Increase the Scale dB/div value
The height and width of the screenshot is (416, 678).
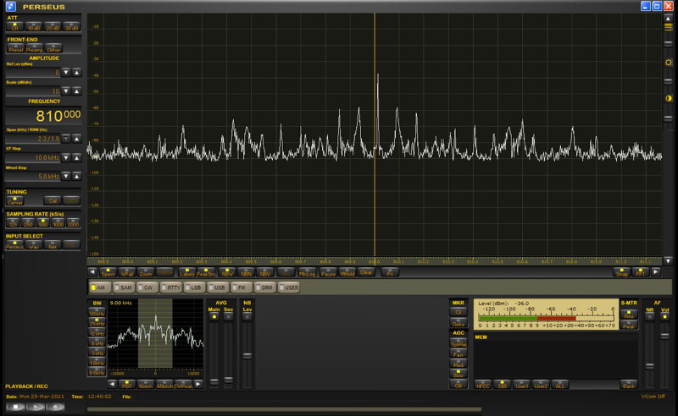(76, 91)
